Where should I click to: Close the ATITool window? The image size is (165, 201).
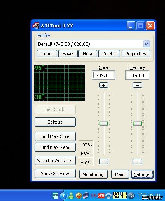click(150, 26)
